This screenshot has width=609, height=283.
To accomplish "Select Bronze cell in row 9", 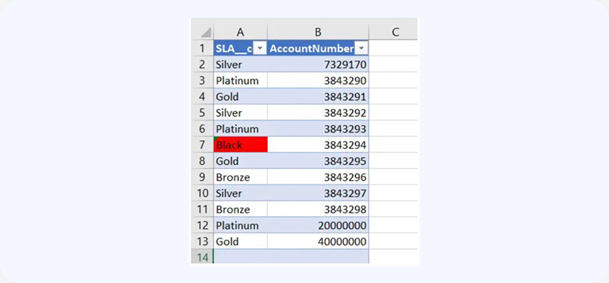I will tap(241, 177).
